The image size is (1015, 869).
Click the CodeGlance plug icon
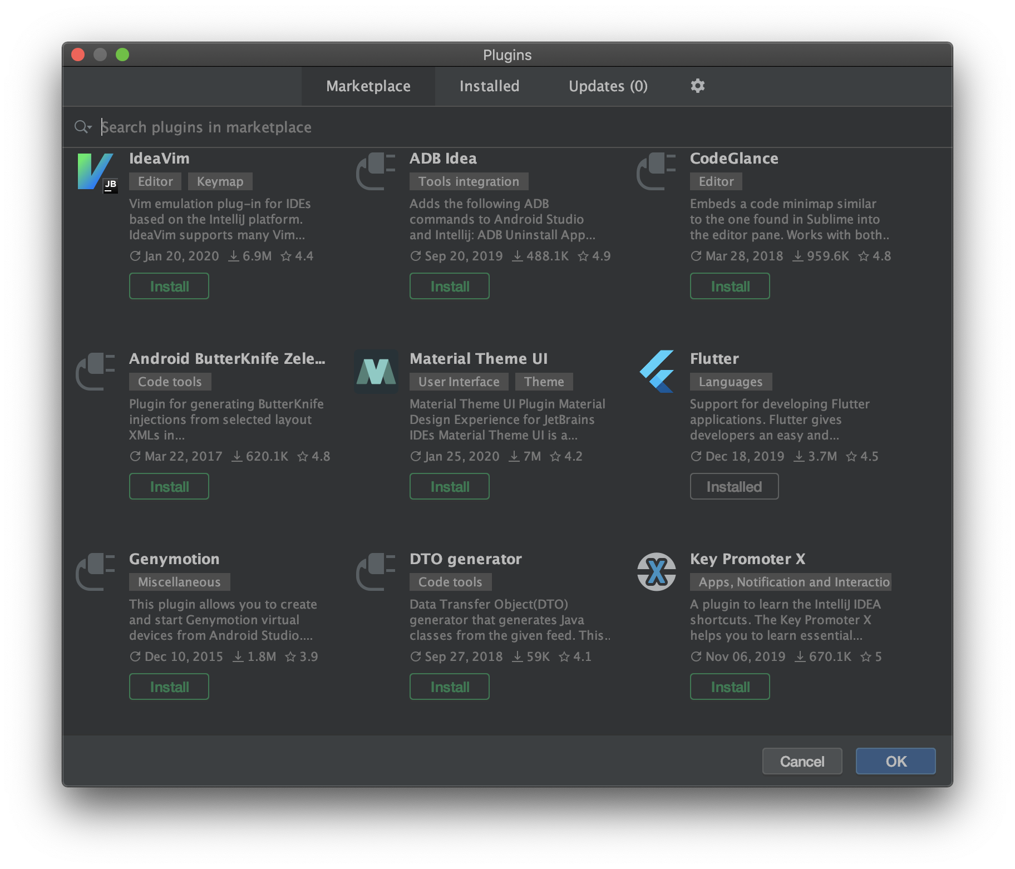[x=656, y=171]
